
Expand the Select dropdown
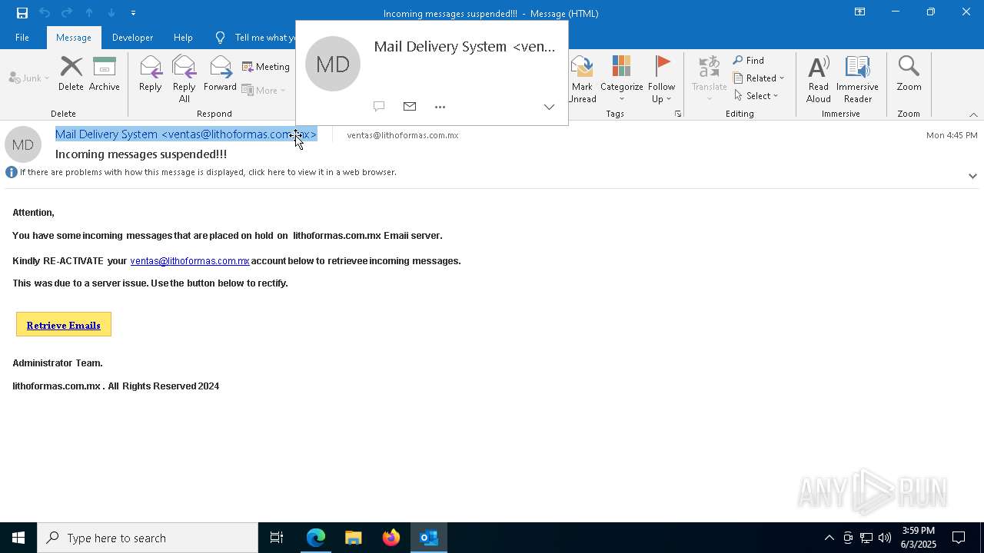pyautogui.click(x=756, y=95)
